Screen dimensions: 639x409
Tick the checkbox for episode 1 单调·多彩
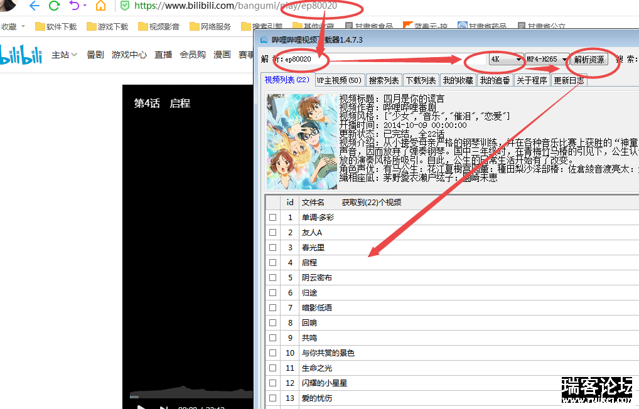tap(272, 218)
